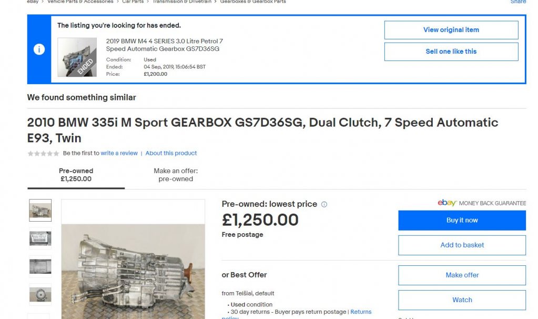Click View original item button
The image size is (538, 319).
pos(451,30)
